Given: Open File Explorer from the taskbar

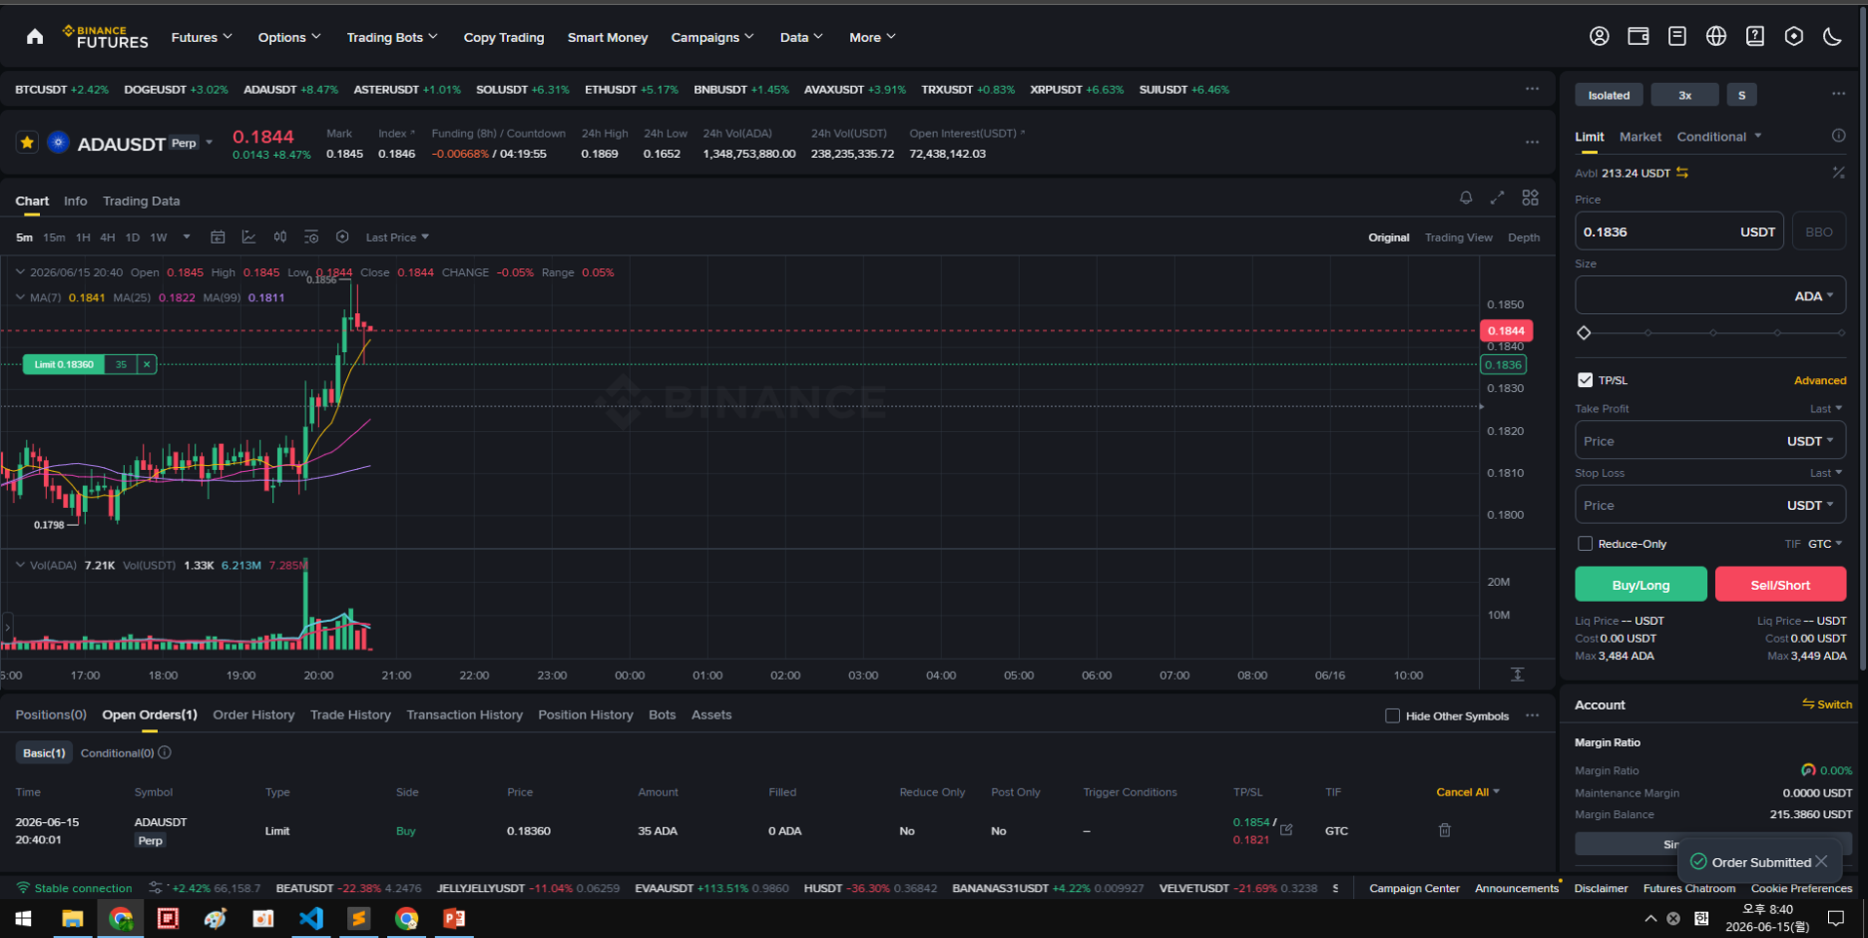Looking at the screenshot, I should 72,918.
